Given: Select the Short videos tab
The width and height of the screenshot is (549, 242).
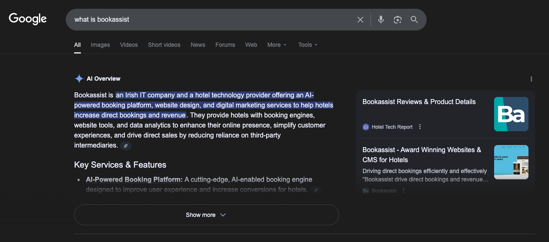Looking at the screenshot, I should [164, 45].
